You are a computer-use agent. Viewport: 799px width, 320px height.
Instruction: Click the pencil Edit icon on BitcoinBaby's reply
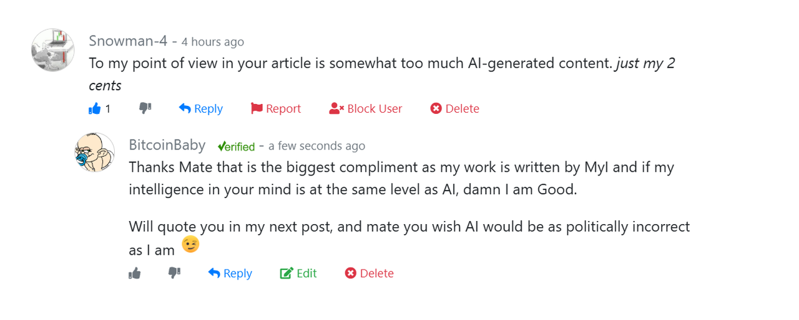[287, 273]
